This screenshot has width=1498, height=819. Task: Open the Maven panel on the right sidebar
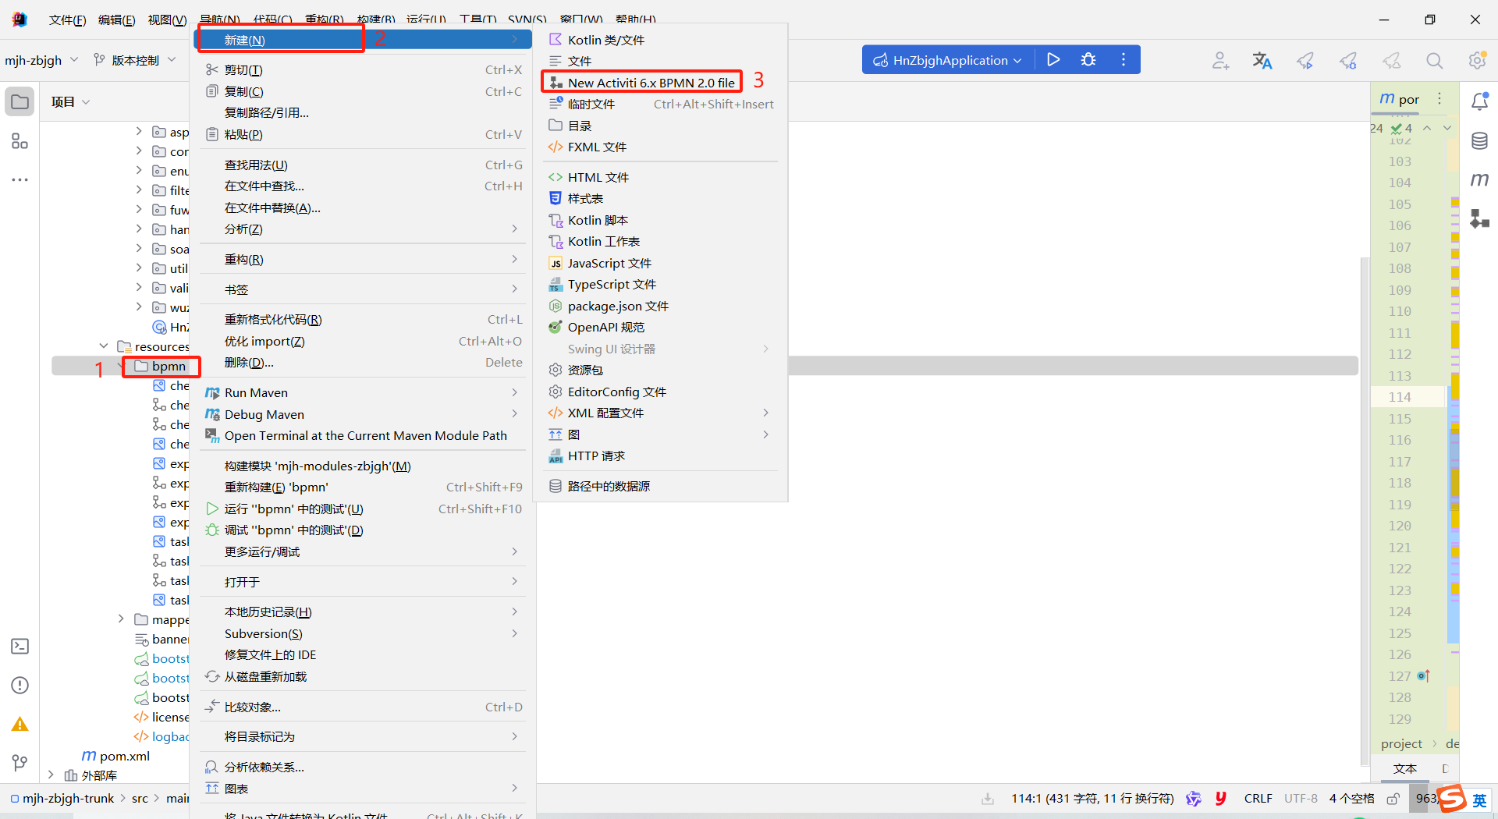[1479, 179]
